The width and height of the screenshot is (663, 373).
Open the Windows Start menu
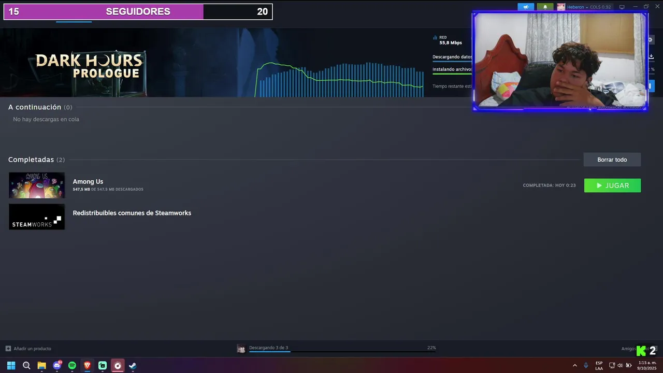(x=11, y=366)
